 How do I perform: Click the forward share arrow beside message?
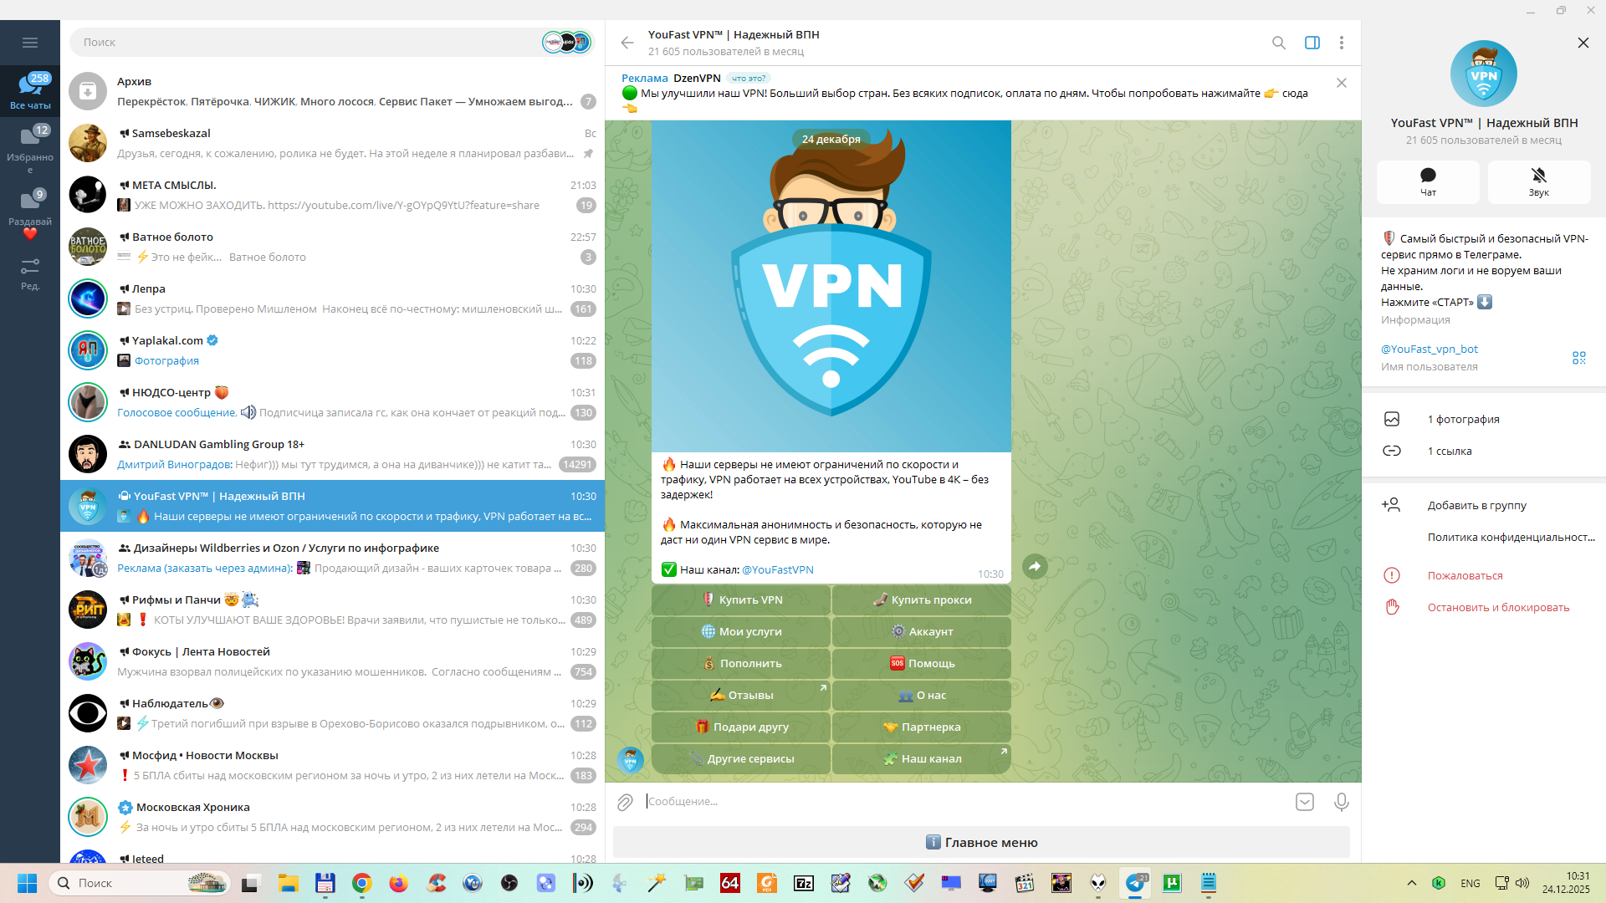click(x=1035, y=567)
